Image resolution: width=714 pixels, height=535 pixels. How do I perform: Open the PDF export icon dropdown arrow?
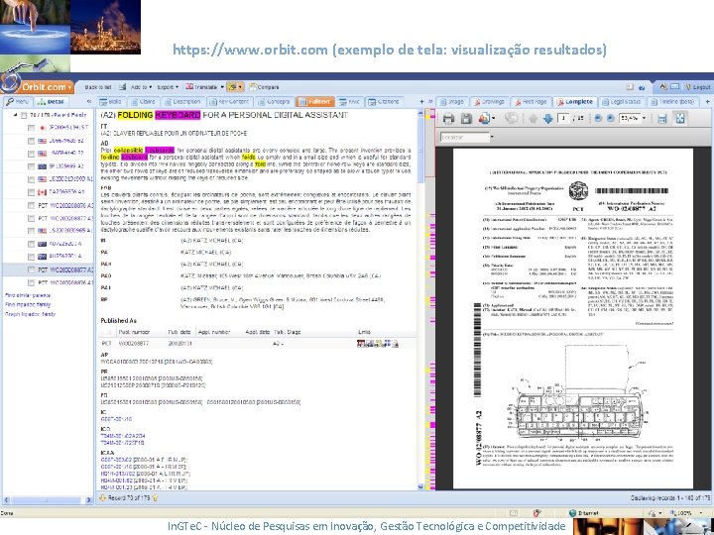click(493, 119)
